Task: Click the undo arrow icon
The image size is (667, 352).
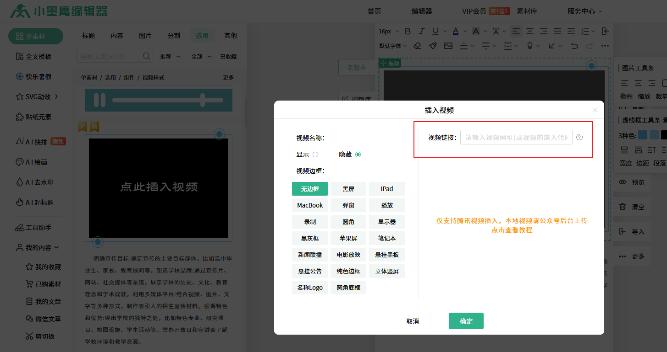Action: tap(574, 46)
